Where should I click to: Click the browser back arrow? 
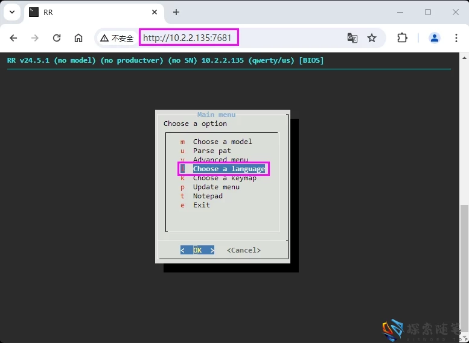click(x=13, y=38)
